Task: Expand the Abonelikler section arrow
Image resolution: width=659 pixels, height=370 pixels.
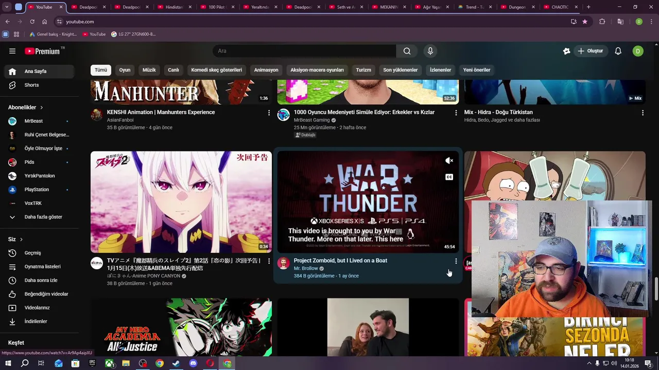Action: [42, 107]
